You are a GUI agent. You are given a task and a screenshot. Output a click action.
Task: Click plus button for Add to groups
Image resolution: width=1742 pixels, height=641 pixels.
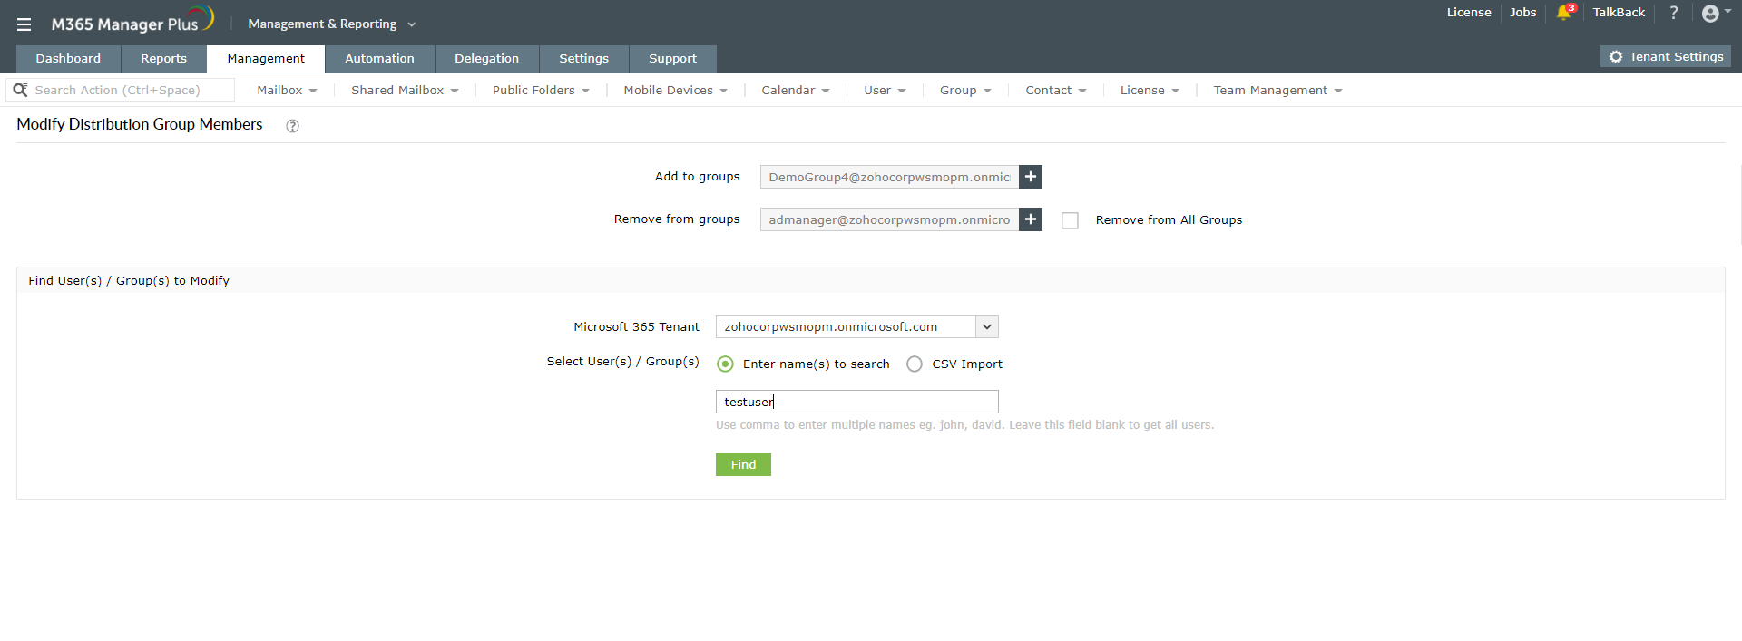click(x=1031, y=177)
